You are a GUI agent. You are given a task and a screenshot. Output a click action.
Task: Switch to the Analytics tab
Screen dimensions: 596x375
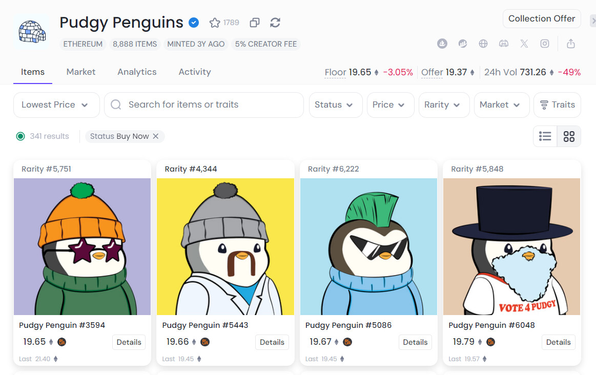coord(137,72)
